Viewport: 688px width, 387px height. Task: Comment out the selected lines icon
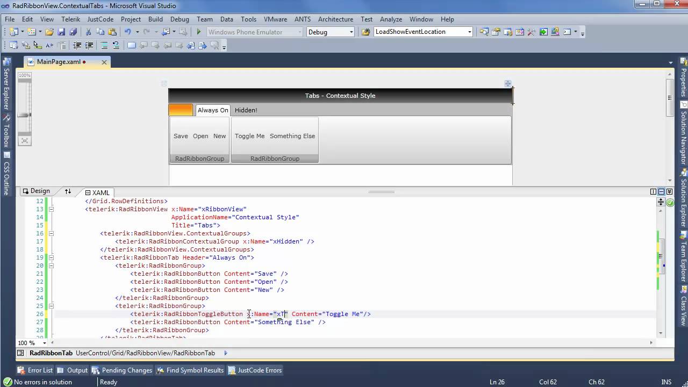pyautogui.click(x=104, y=46)
